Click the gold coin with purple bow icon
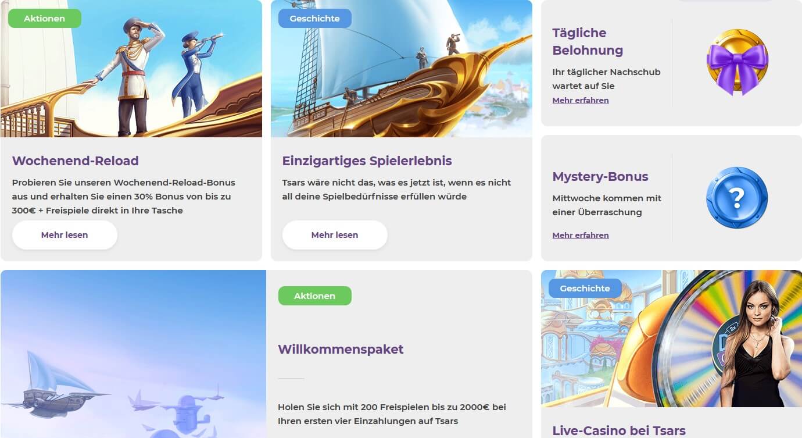Screen dimensions: 802x438 [737, 62]
